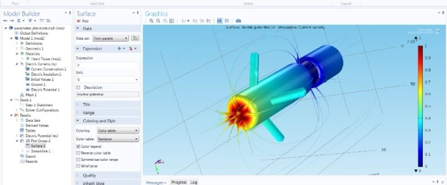Enable Reverse color table checkbox
Image resolution: width=447 pixels, height=185 pixels.
[x=78, y=153]
